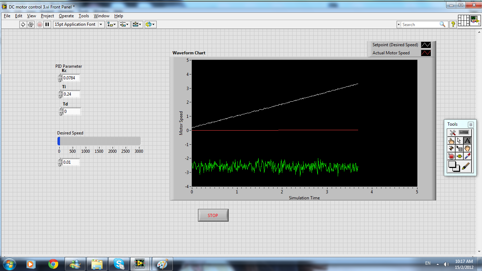482x271 pixels.
Task: Click the Context Help question mark icon
Action: click(x=453, y=24)
